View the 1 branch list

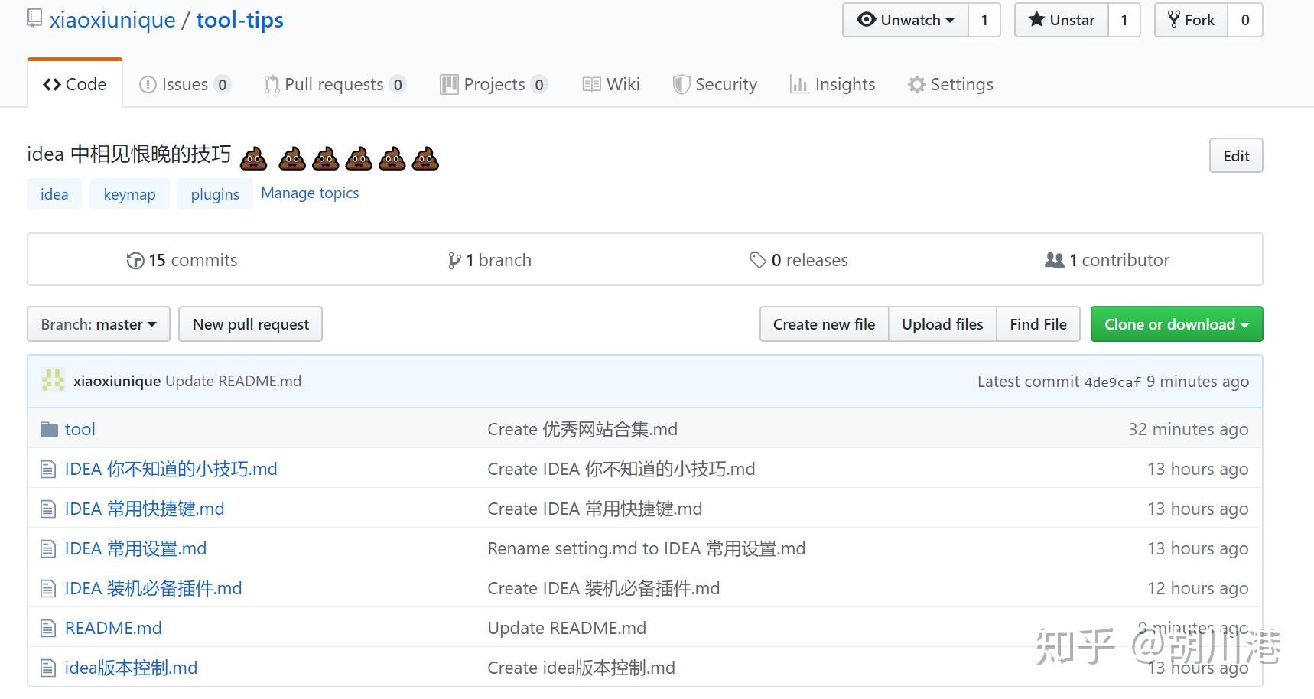point(489,260)
